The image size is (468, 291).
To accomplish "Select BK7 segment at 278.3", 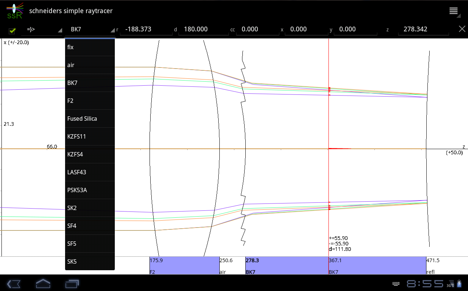I will 287,265.
